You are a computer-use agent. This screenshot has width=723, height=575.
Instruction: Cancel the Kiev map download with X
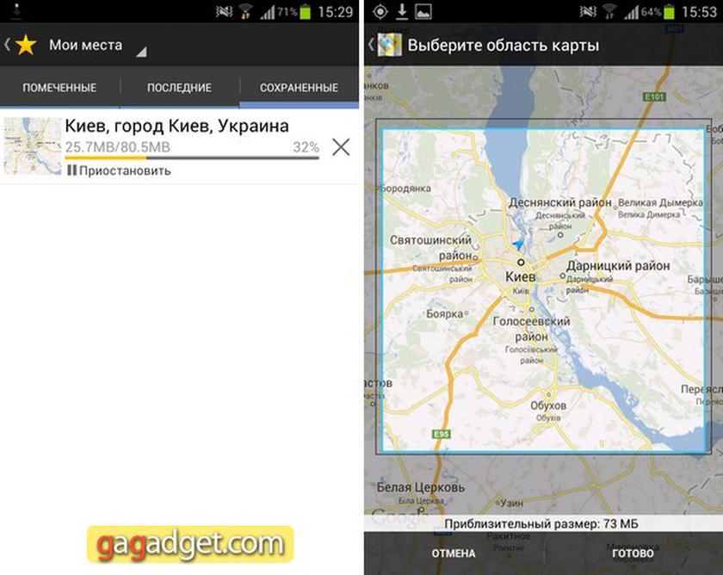tap(341, 147)
